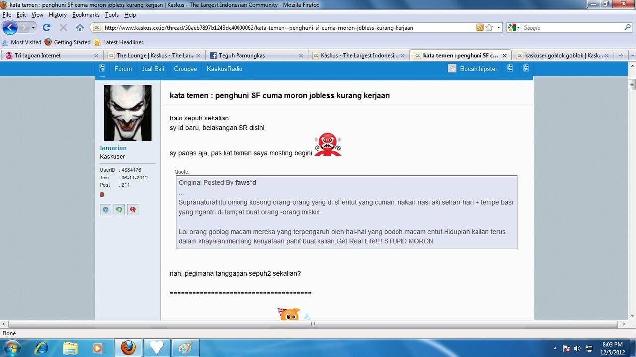
Task: Open Windows Media Player from the taskbar
Action: 98,348
